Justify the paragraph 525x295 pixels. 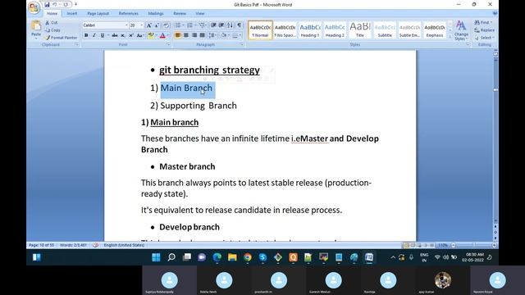[x=203, y=35]
